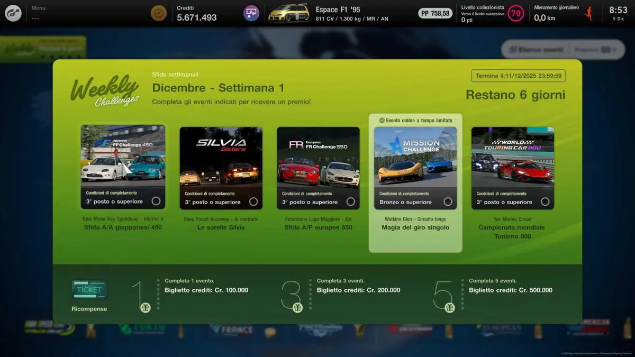Screen dimensions: 635x357
Task: Click Livello collezionista 0 pti text
Action: click(467, 20)
